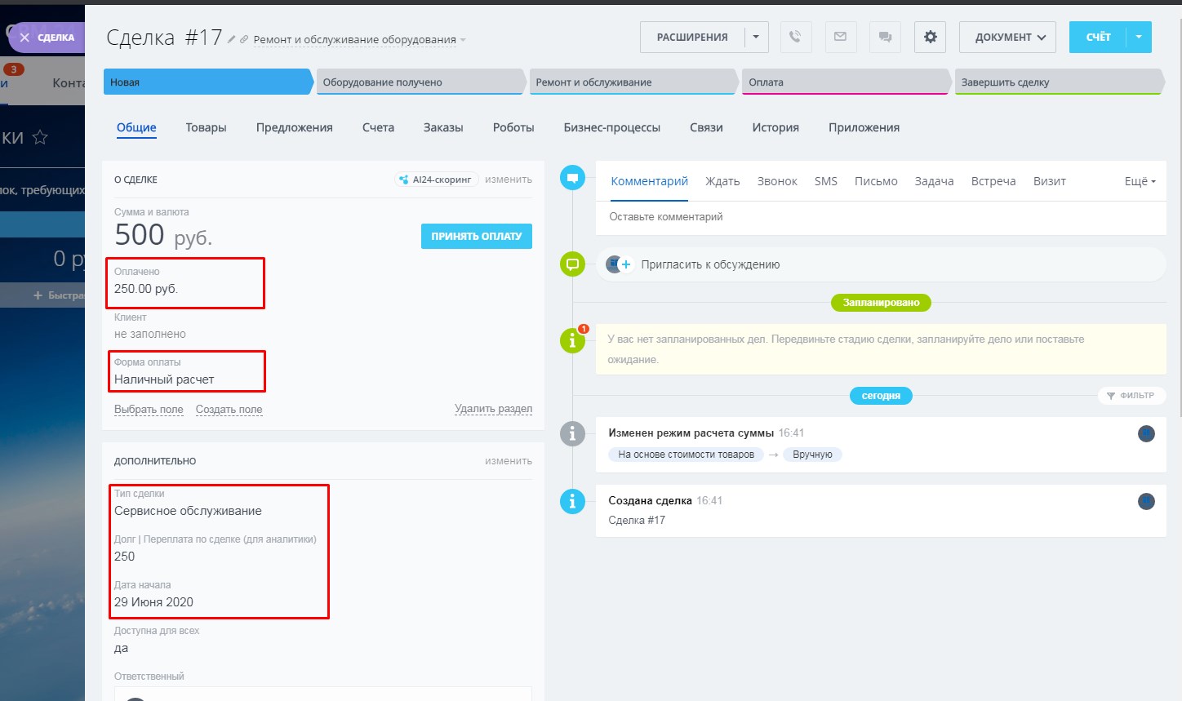Close the deal panel with СДЕЛКА button
This screenshot has height=701, width=1182.
coord(47,38)
